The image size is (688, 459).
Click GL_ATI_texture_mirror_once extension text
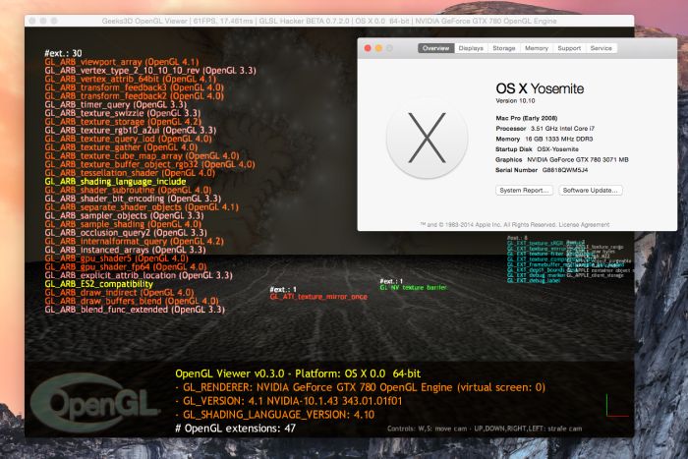[x=318, y=297]
